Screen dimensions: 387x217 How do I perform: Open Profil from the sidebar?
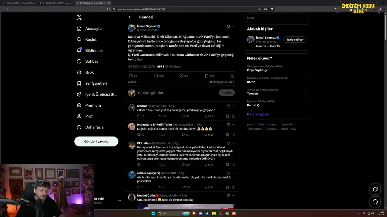(86, 116)
